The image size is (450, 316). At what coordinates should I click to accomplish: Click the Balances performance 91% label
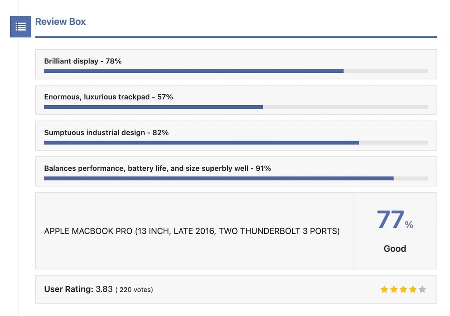pos(157,168)
